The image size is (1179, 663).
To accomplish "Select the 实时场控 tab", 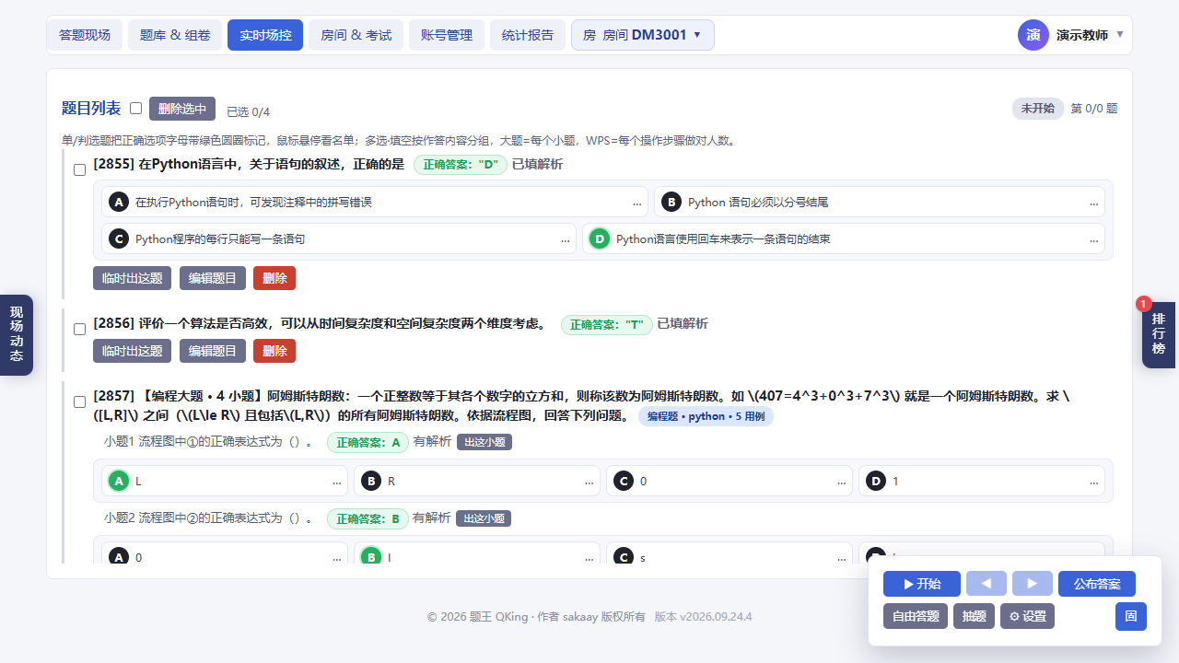I will 265,35.
